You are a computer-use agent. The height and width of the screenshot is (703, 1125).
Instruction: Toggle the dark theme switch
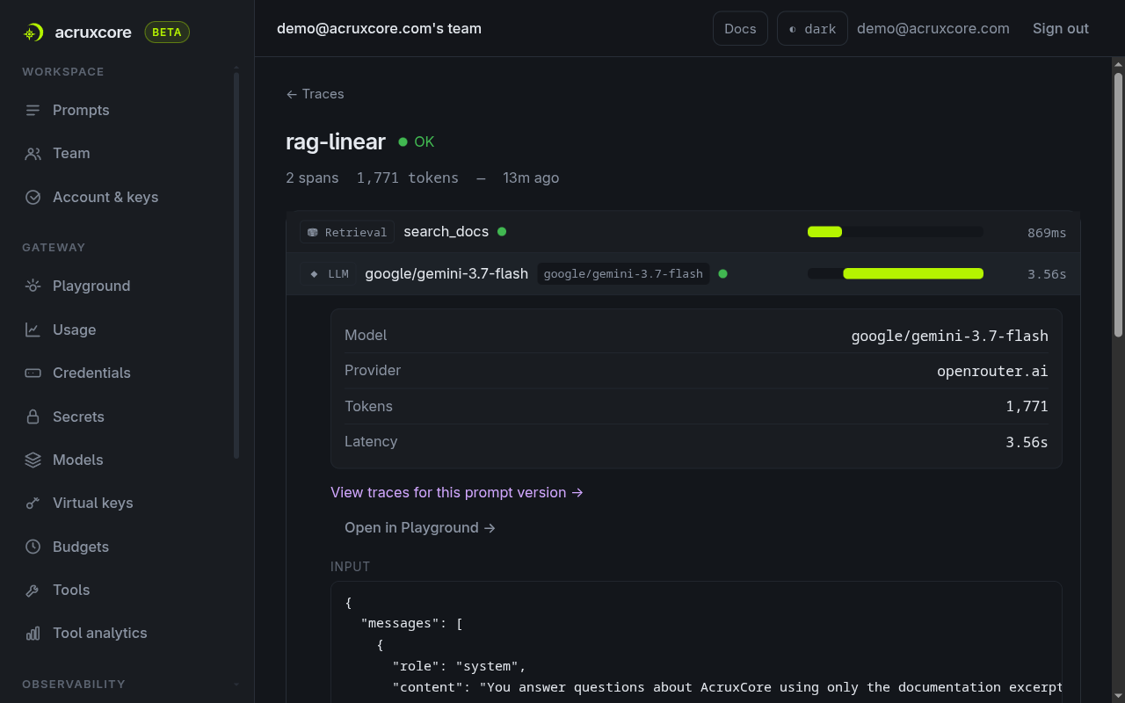click(812, 28)
